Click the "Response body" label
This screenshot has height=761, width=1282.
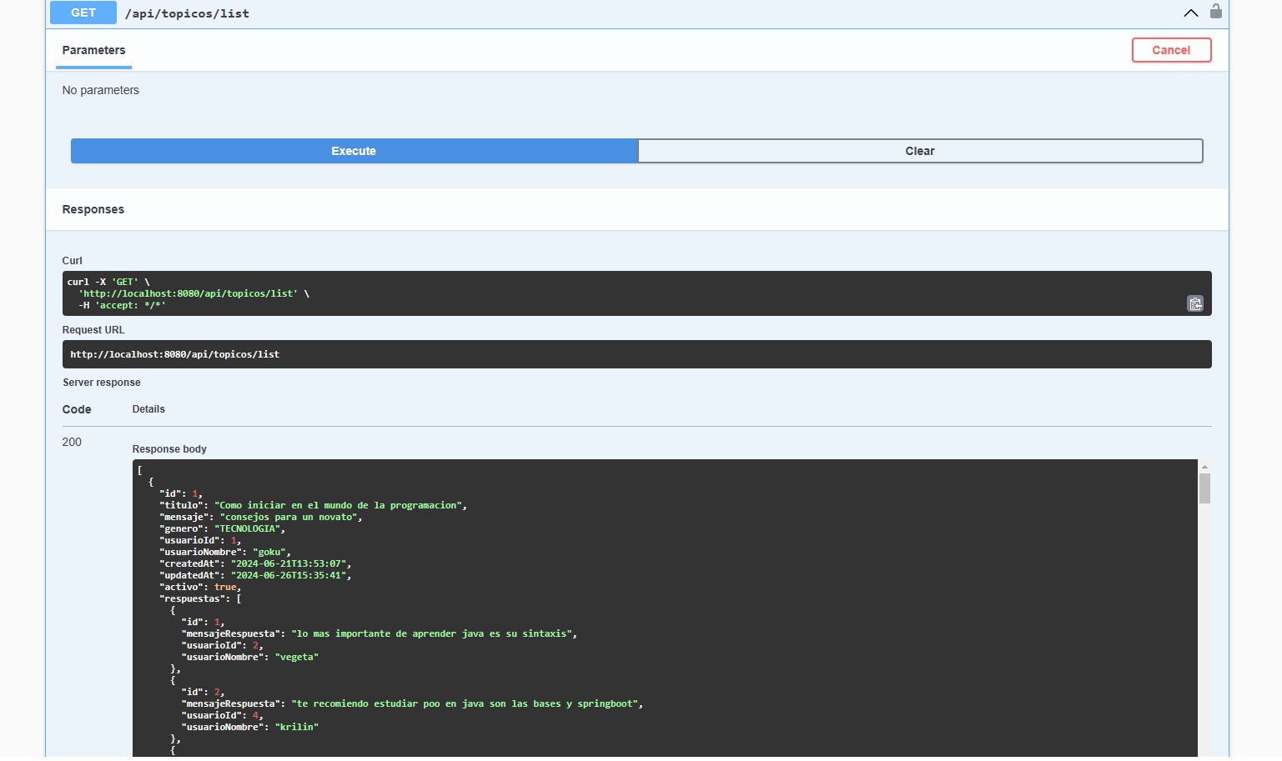[169, 448]
